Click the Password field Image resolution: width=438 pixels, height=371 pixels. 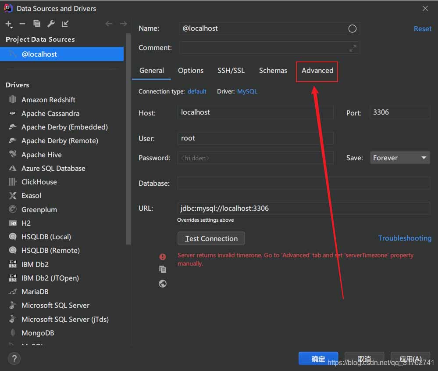pyautogui.click(x=255, y=158)
